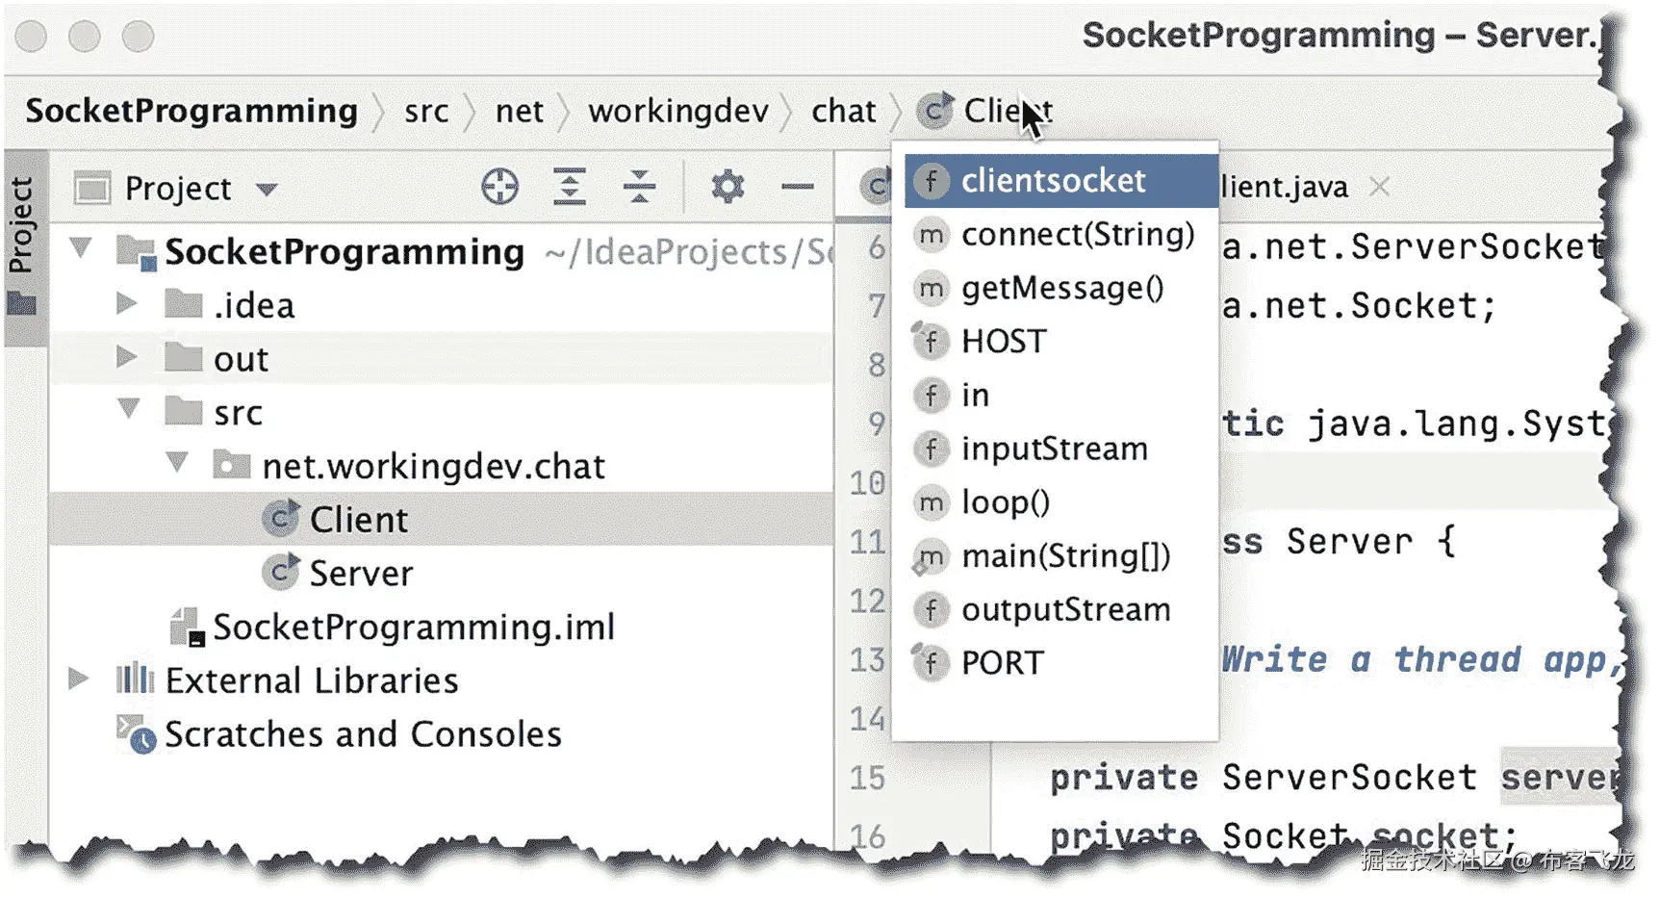Click 'ServerSocket' on code line 15
This screenshot has height=898, width=1660.
(1349, 778)
